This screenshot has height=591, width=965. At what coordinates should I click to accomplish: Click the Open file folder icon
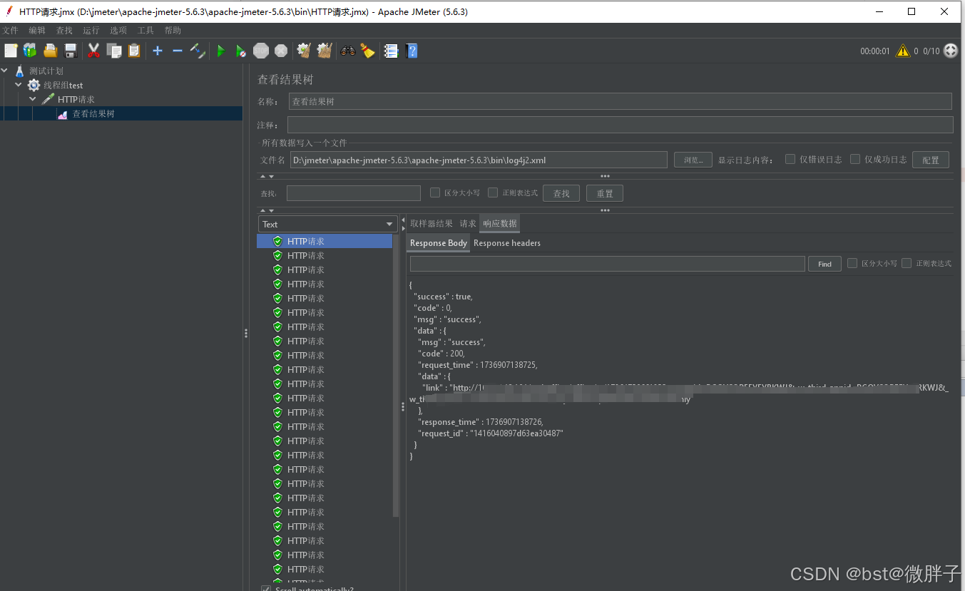pos(50,51)
